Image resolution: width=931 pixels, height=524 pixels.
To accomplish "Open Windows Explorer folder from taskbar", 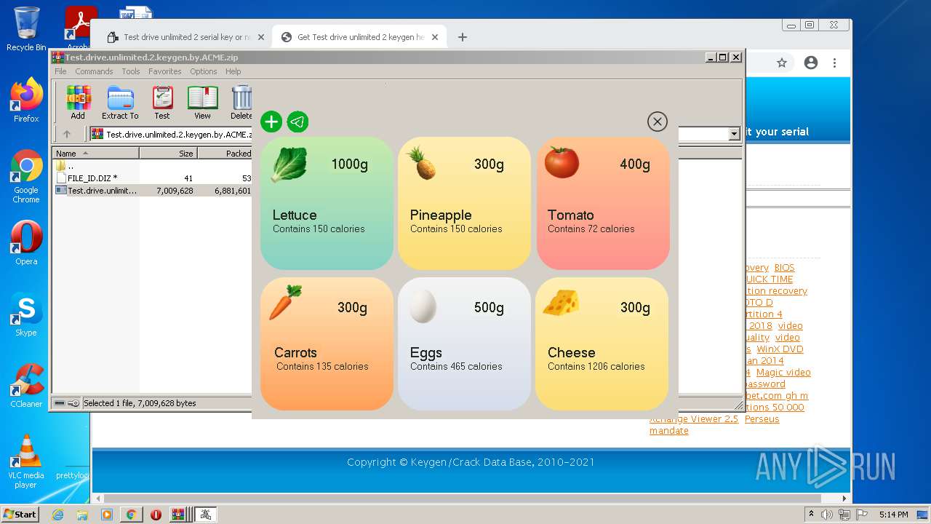I will click(x=82, y=515).
